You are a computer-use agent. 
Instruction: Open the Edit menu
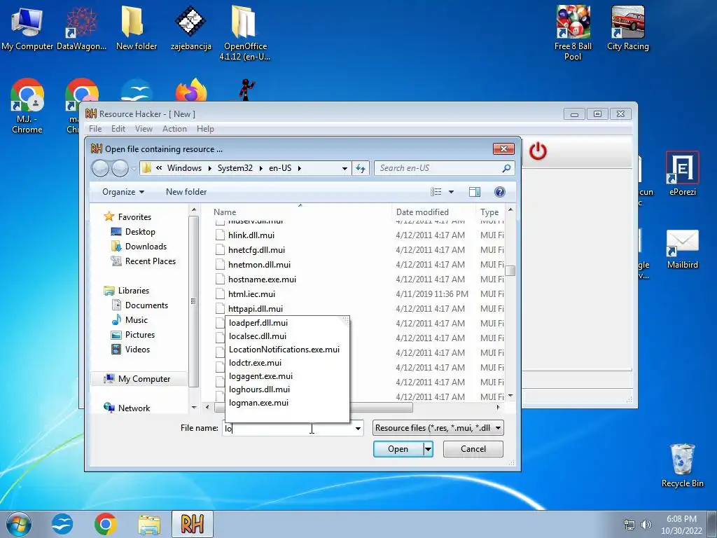tap(118, 129)
